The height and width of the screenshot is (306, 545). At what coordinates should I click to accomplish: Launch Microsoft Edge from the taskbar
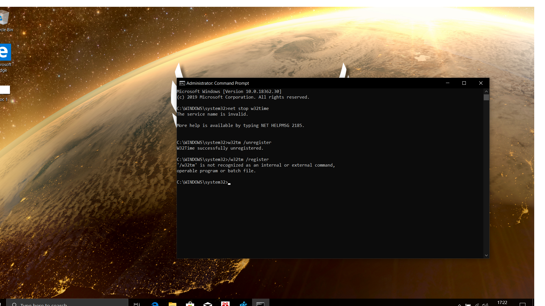[155, 304]
